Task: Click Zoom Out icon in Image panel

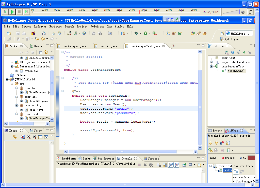Action: 28,137
